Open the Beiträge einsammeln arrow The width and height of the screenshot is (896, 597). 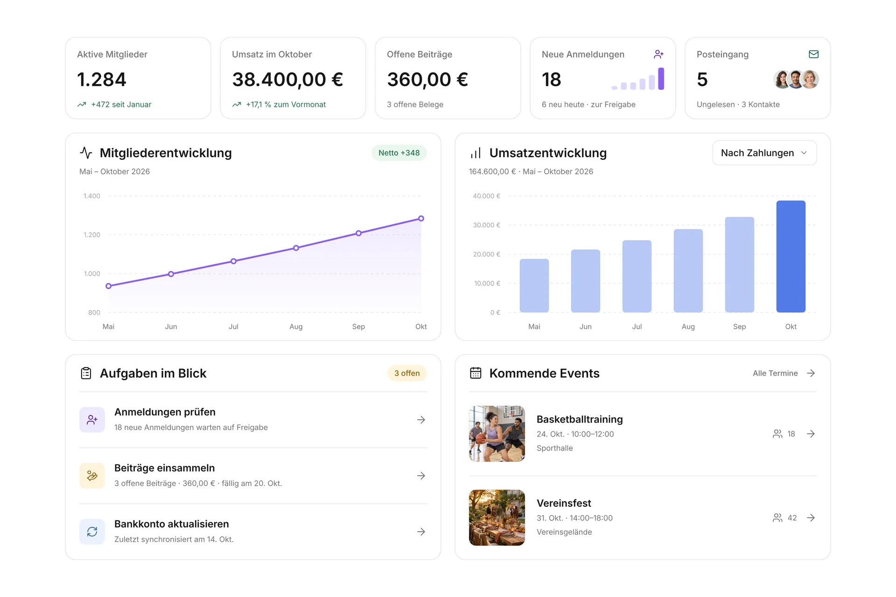point(421,476)
